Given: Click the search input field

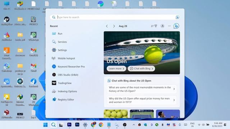Looking at the screenshot, I should 115,17.
